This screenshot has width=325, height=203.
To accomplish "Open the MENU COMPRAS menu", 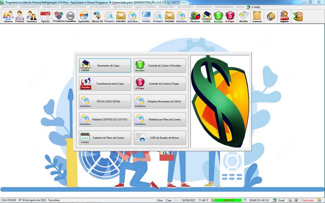I will coord(146,7).
